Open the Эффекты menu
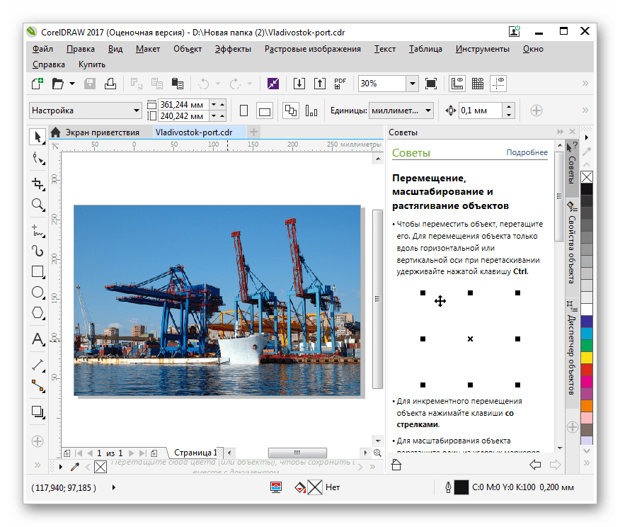Viewport: 620px width, 527px height. tap(233, 49)
